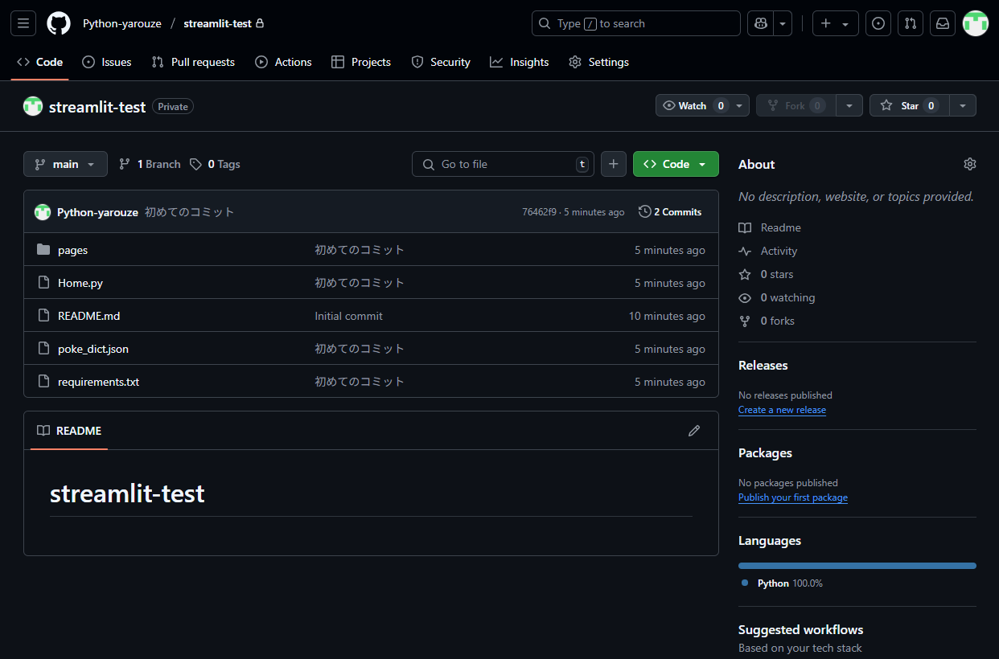999x659 pixels.
Task: Open the Pull requests tab
Action: pyautogui.click(x=193, y=62)
